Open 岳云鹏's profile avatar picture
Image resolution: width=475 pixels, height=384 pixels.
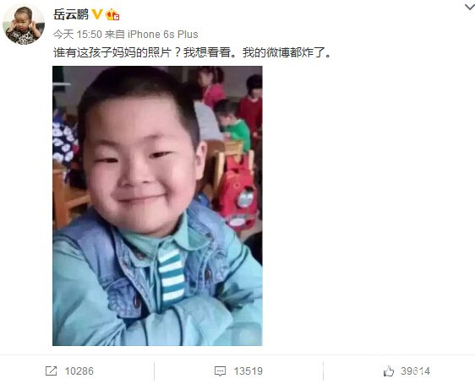point(24,24)
